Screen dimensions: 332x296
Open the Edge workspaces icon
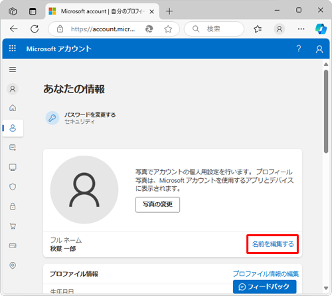coord(13,11)
